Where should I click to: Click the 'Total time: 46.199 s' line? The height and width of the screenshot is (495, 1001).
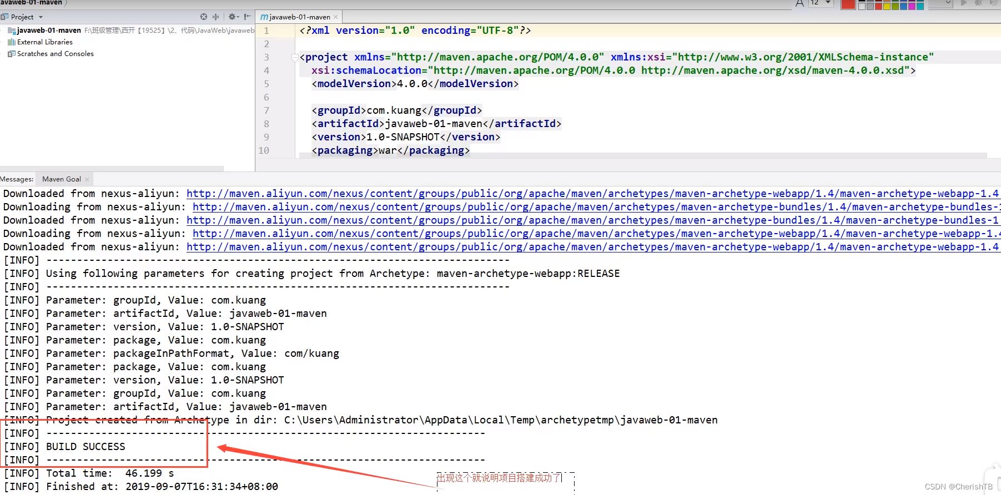click(89, 473)
